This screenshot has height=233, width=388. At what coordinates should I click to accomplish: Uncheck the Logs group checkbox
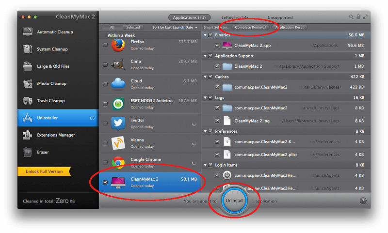(x=210, y=97)
